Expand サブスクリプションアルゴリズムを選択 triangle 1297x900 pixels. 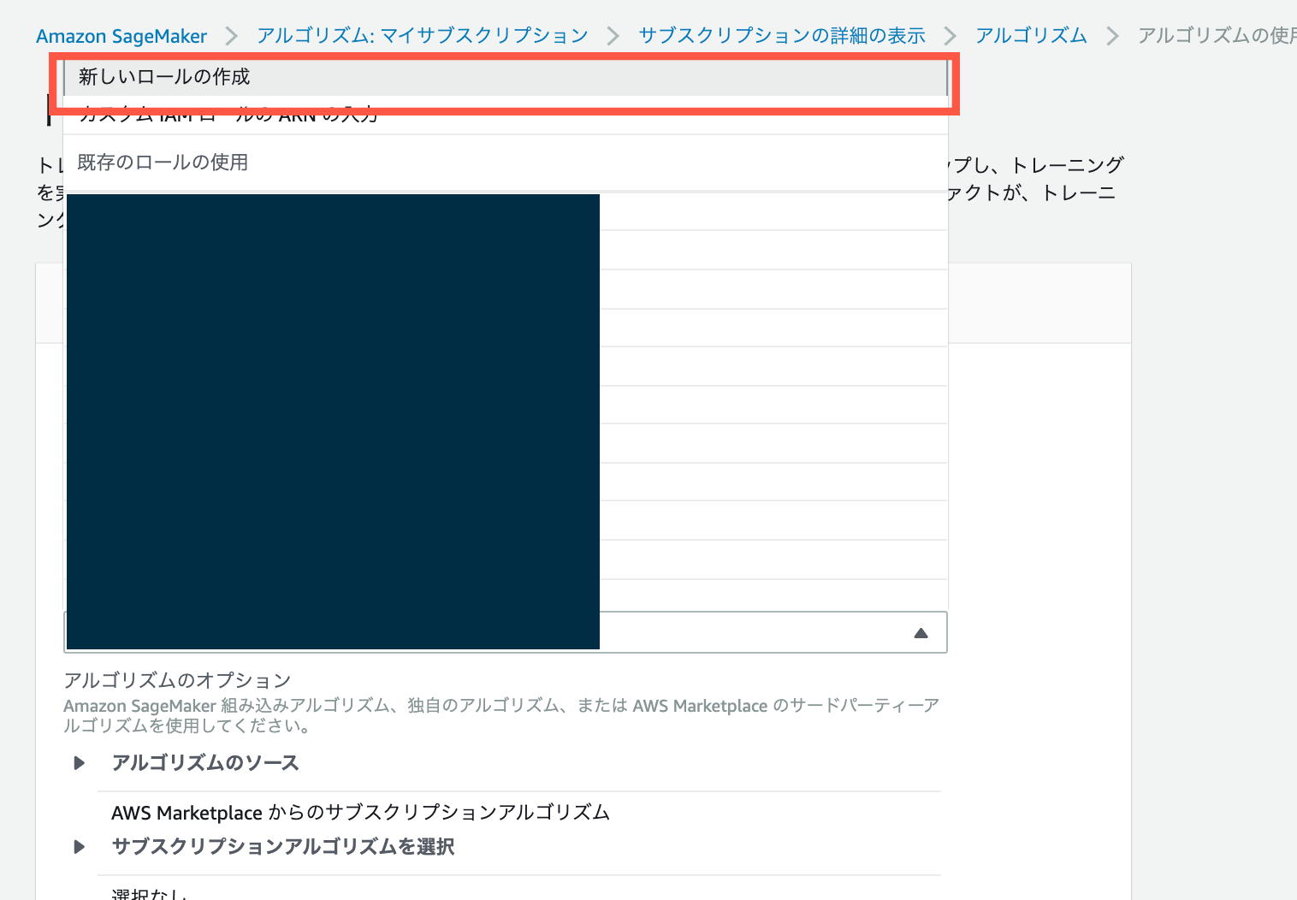pos(80,847)
